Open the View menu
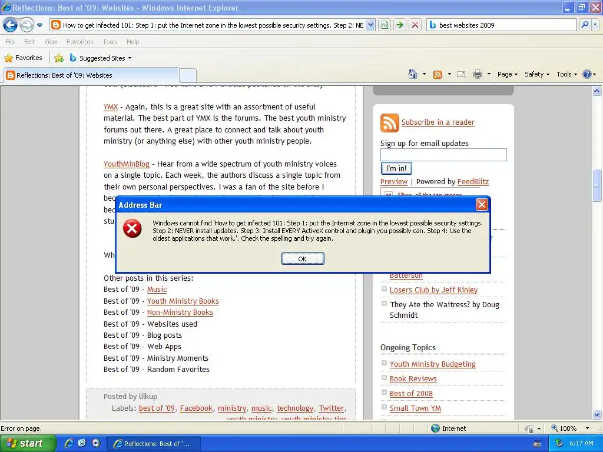The height and width of the screenshot is (452, 603). click(x=51, y=42)
